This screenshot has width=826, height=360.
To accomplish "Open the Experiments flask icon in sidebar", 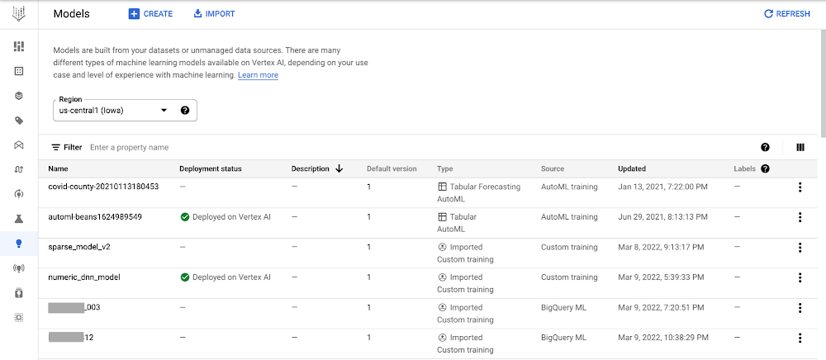I will pyautogui.click(x=19, y=219).
